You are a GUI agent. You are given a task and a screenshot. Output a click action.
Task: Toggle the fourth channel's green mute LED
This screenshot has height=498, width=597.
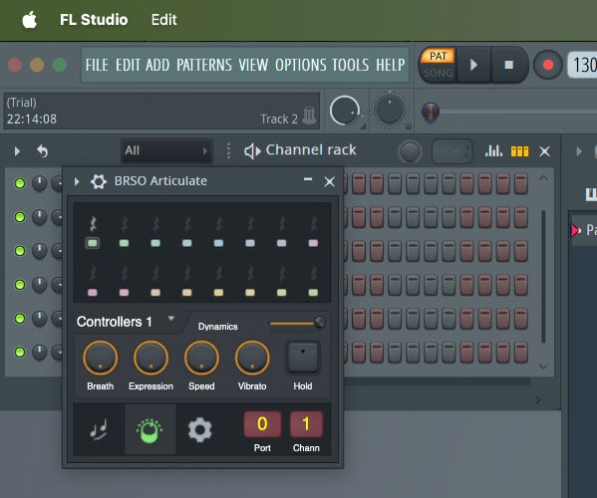(20, 285)
